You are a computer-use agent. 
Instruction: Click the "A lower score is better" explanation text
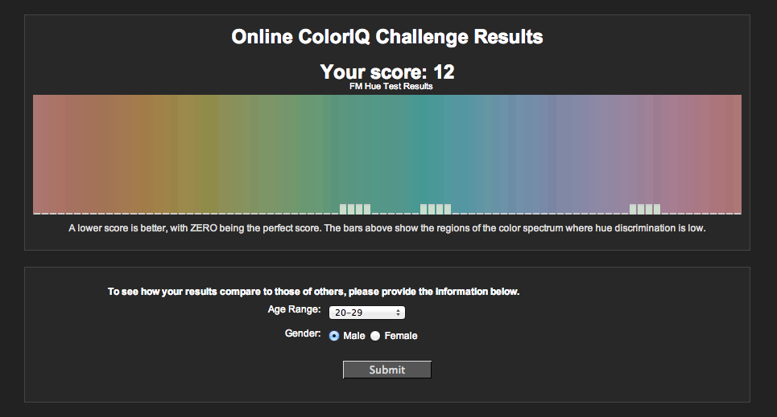click(387, 228)
